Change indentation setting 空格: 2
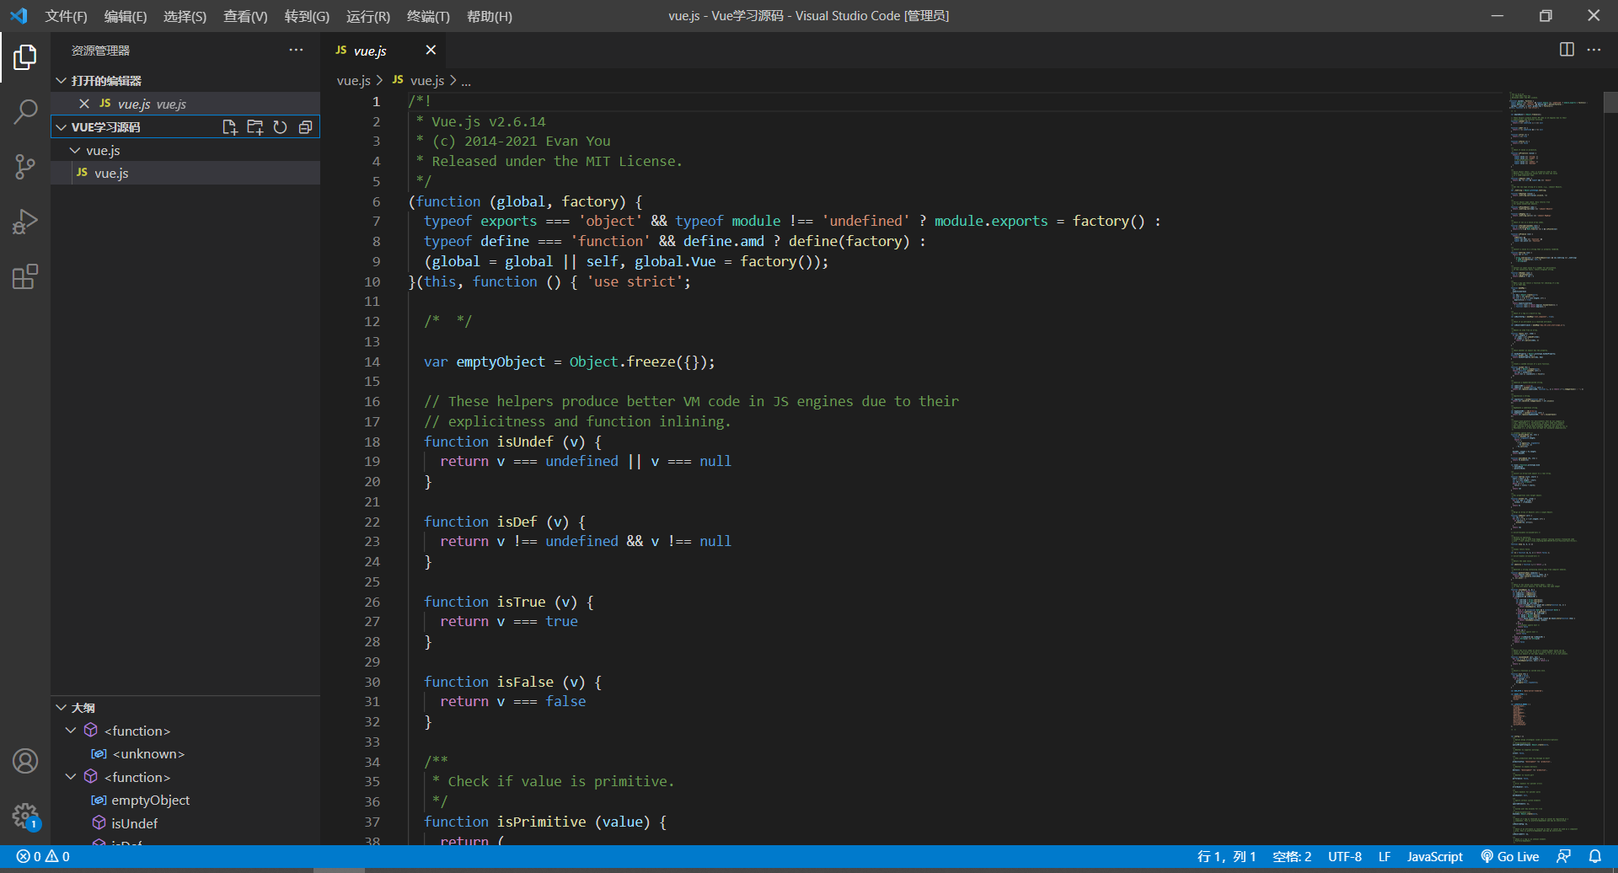The width and height of the screenshot is (1618, 873). coord(1292,856)
